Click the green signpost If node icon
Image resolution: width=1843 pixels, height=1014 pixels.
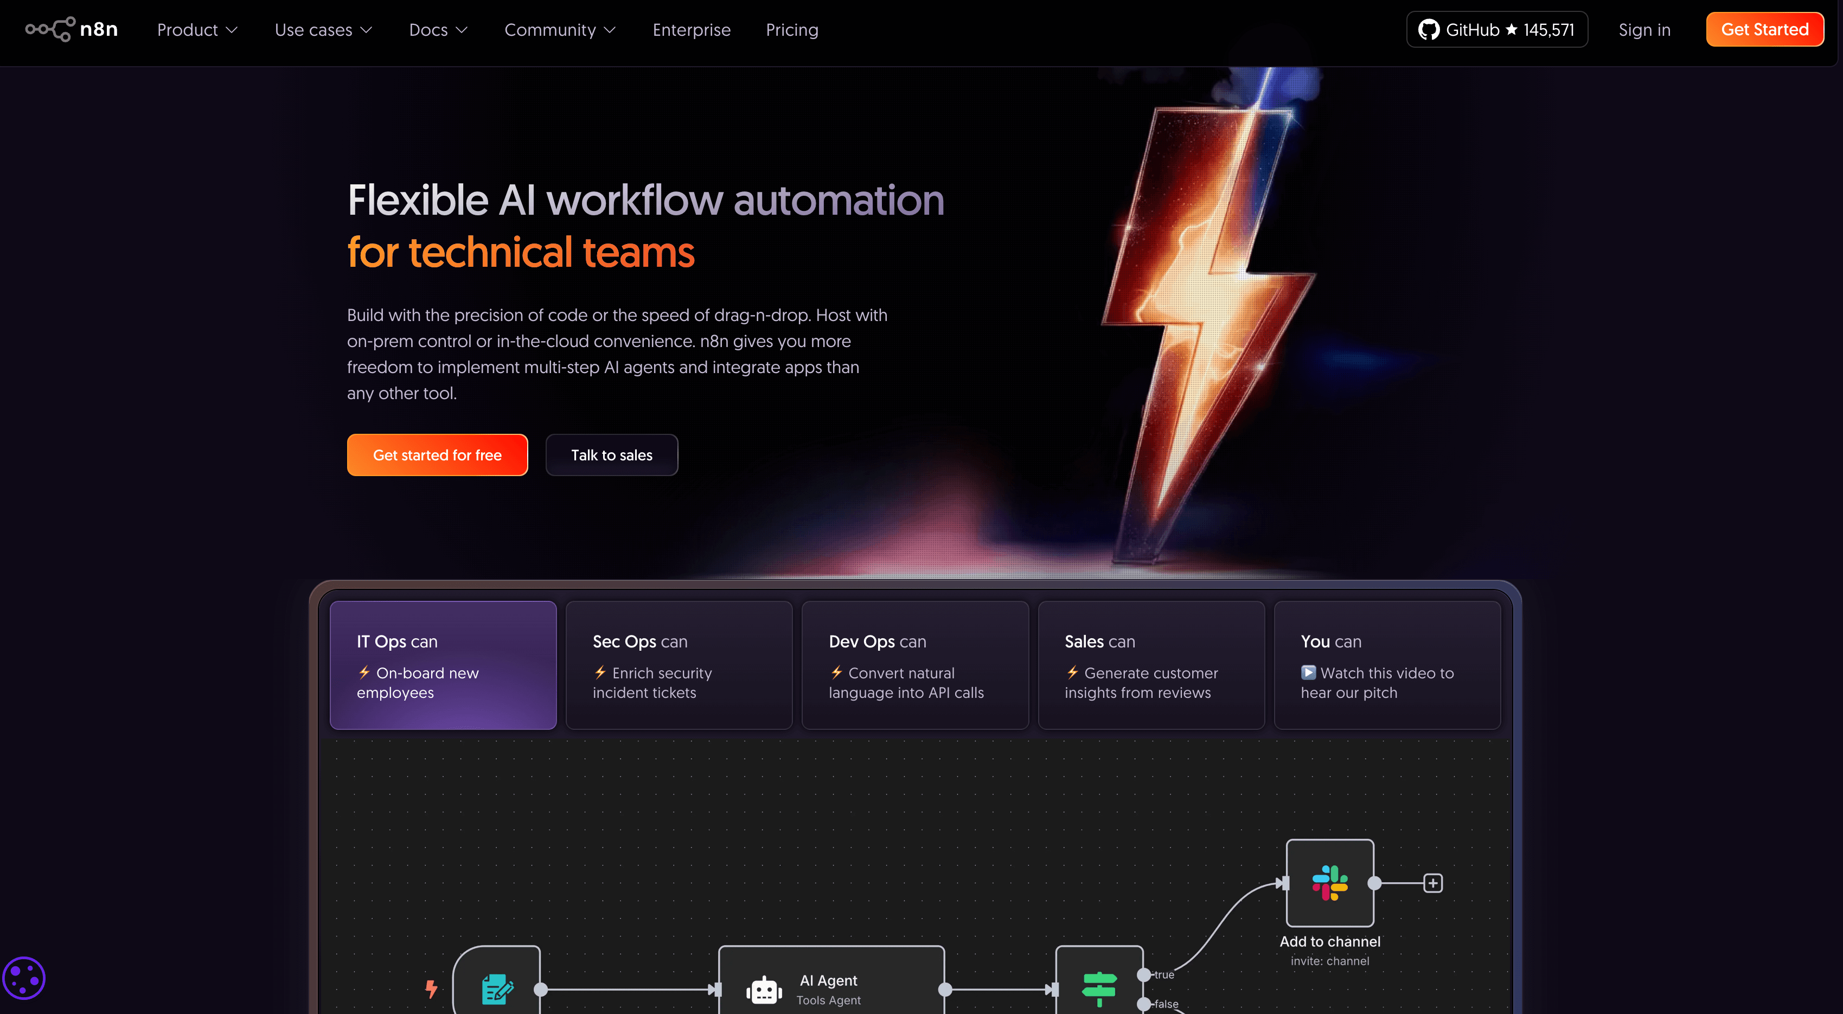pyautogui.click(x=1099, y=987)
